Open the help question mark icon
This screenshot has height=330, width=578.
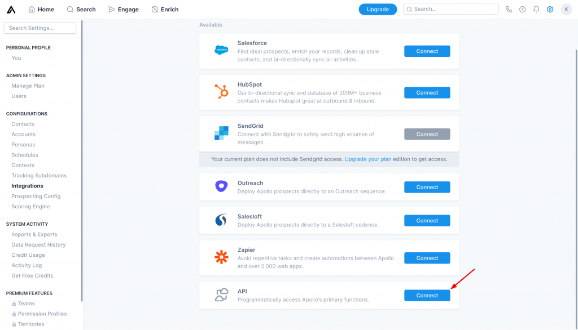[523, 9]
